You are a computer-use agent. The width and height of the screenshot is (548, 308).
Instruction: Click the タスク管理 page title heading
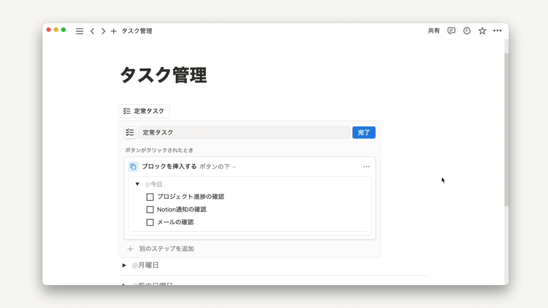point(163,75)
